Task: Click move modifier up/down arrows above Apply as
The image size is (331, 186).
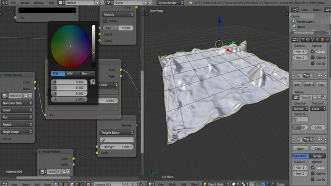Action: tap(320, 75)
